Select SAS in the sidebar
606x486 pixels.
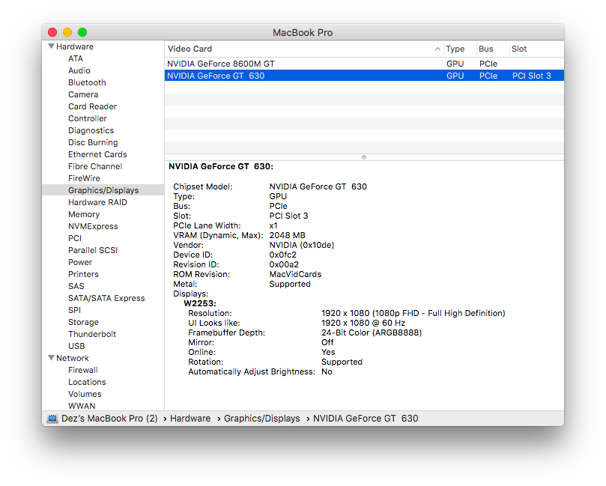click(76, 286)
